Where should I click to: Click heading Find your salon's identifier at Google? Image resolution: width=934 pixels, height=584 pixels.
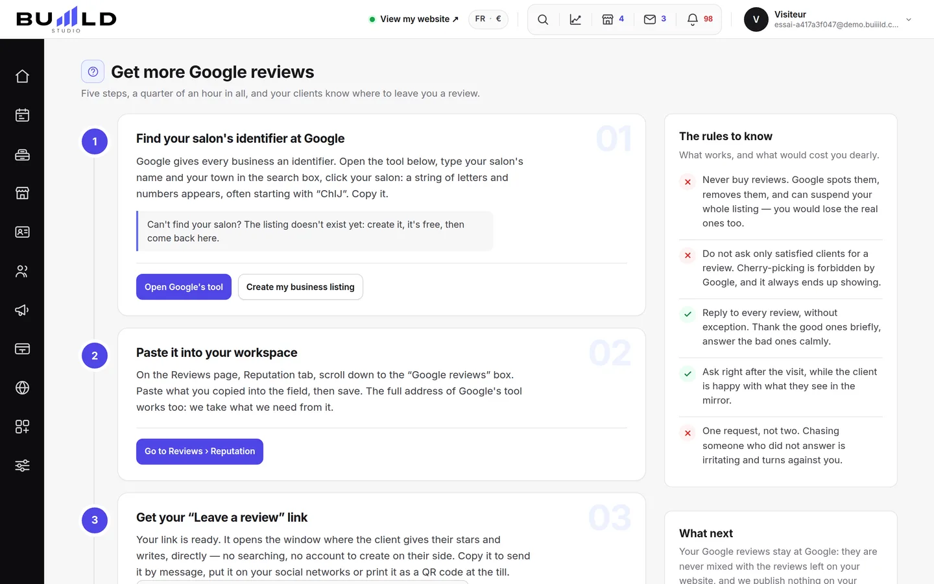point(240,139)
